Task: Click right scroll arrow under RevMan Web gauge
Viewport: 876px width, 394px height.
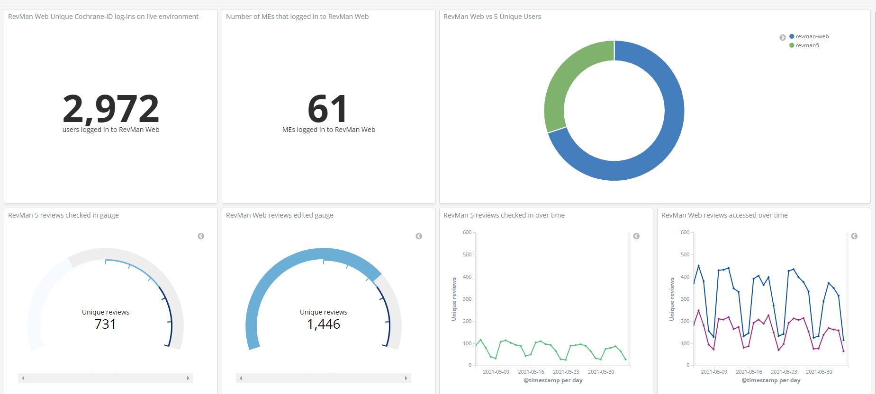Action: coord(406,378)
